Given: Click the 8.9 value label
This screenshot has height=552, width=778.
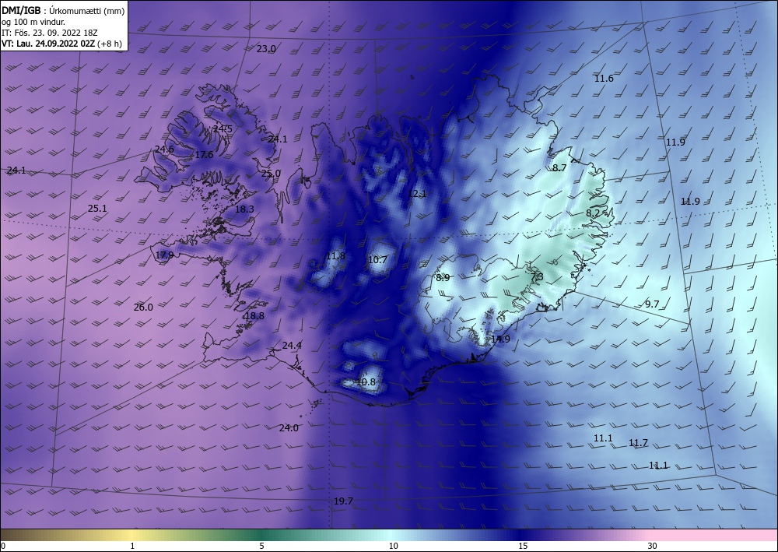Looking at the screenshot, I should (x=443, y=278).
